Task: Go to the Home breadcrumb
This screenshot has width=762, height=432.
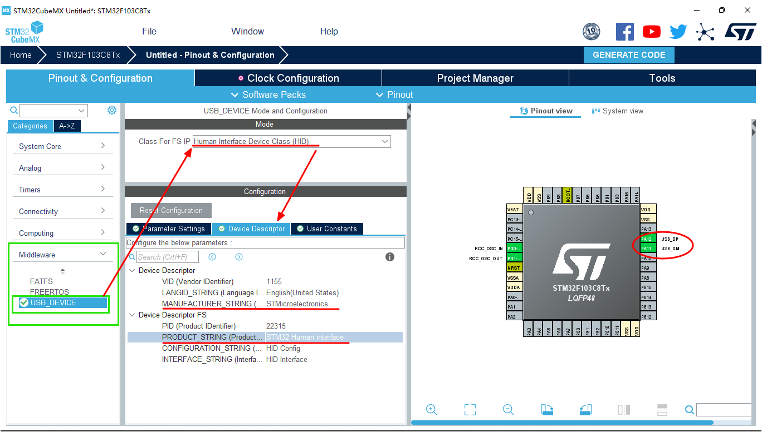Action: pos(21,55)
